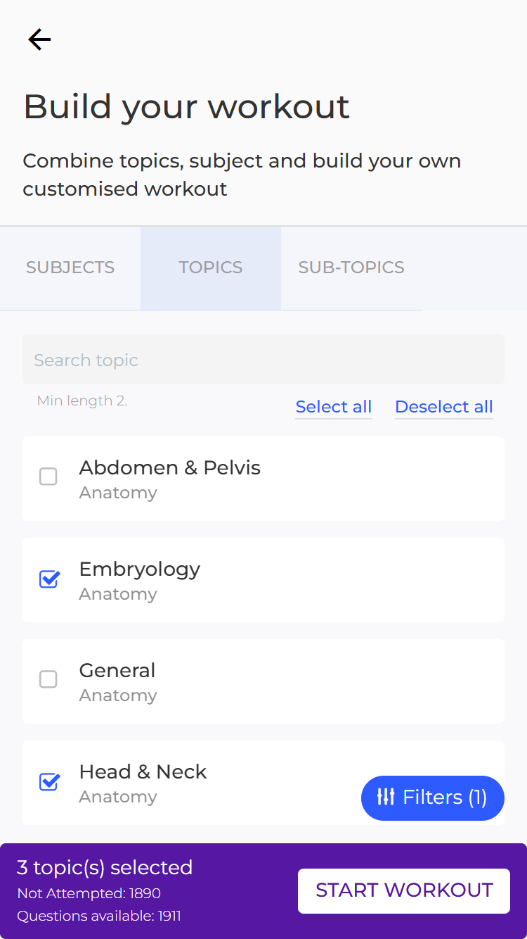Click the Head & Neck topic title
The height and width of the screenshot is (939, 527).
(143, 772)
